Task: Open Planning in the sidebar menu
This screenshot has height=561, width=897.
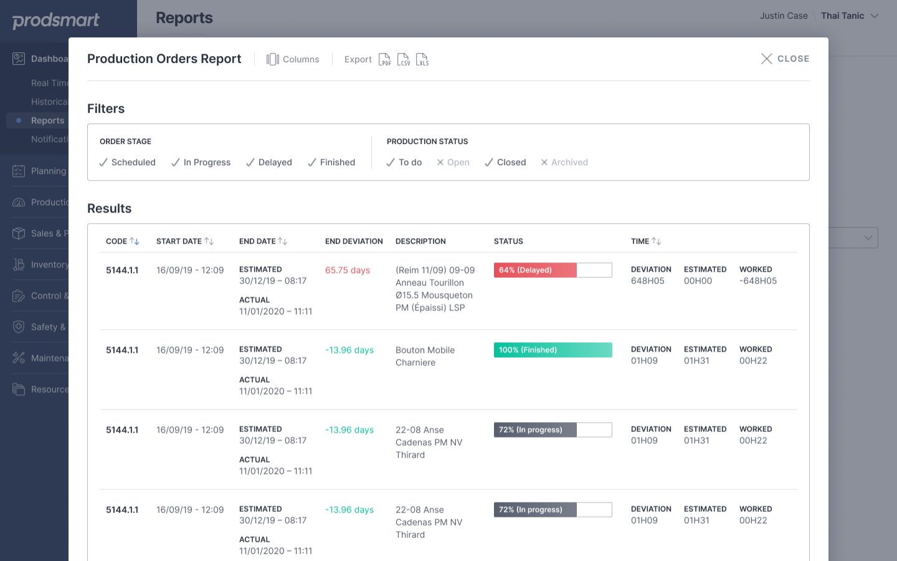Action: (39, 171)
